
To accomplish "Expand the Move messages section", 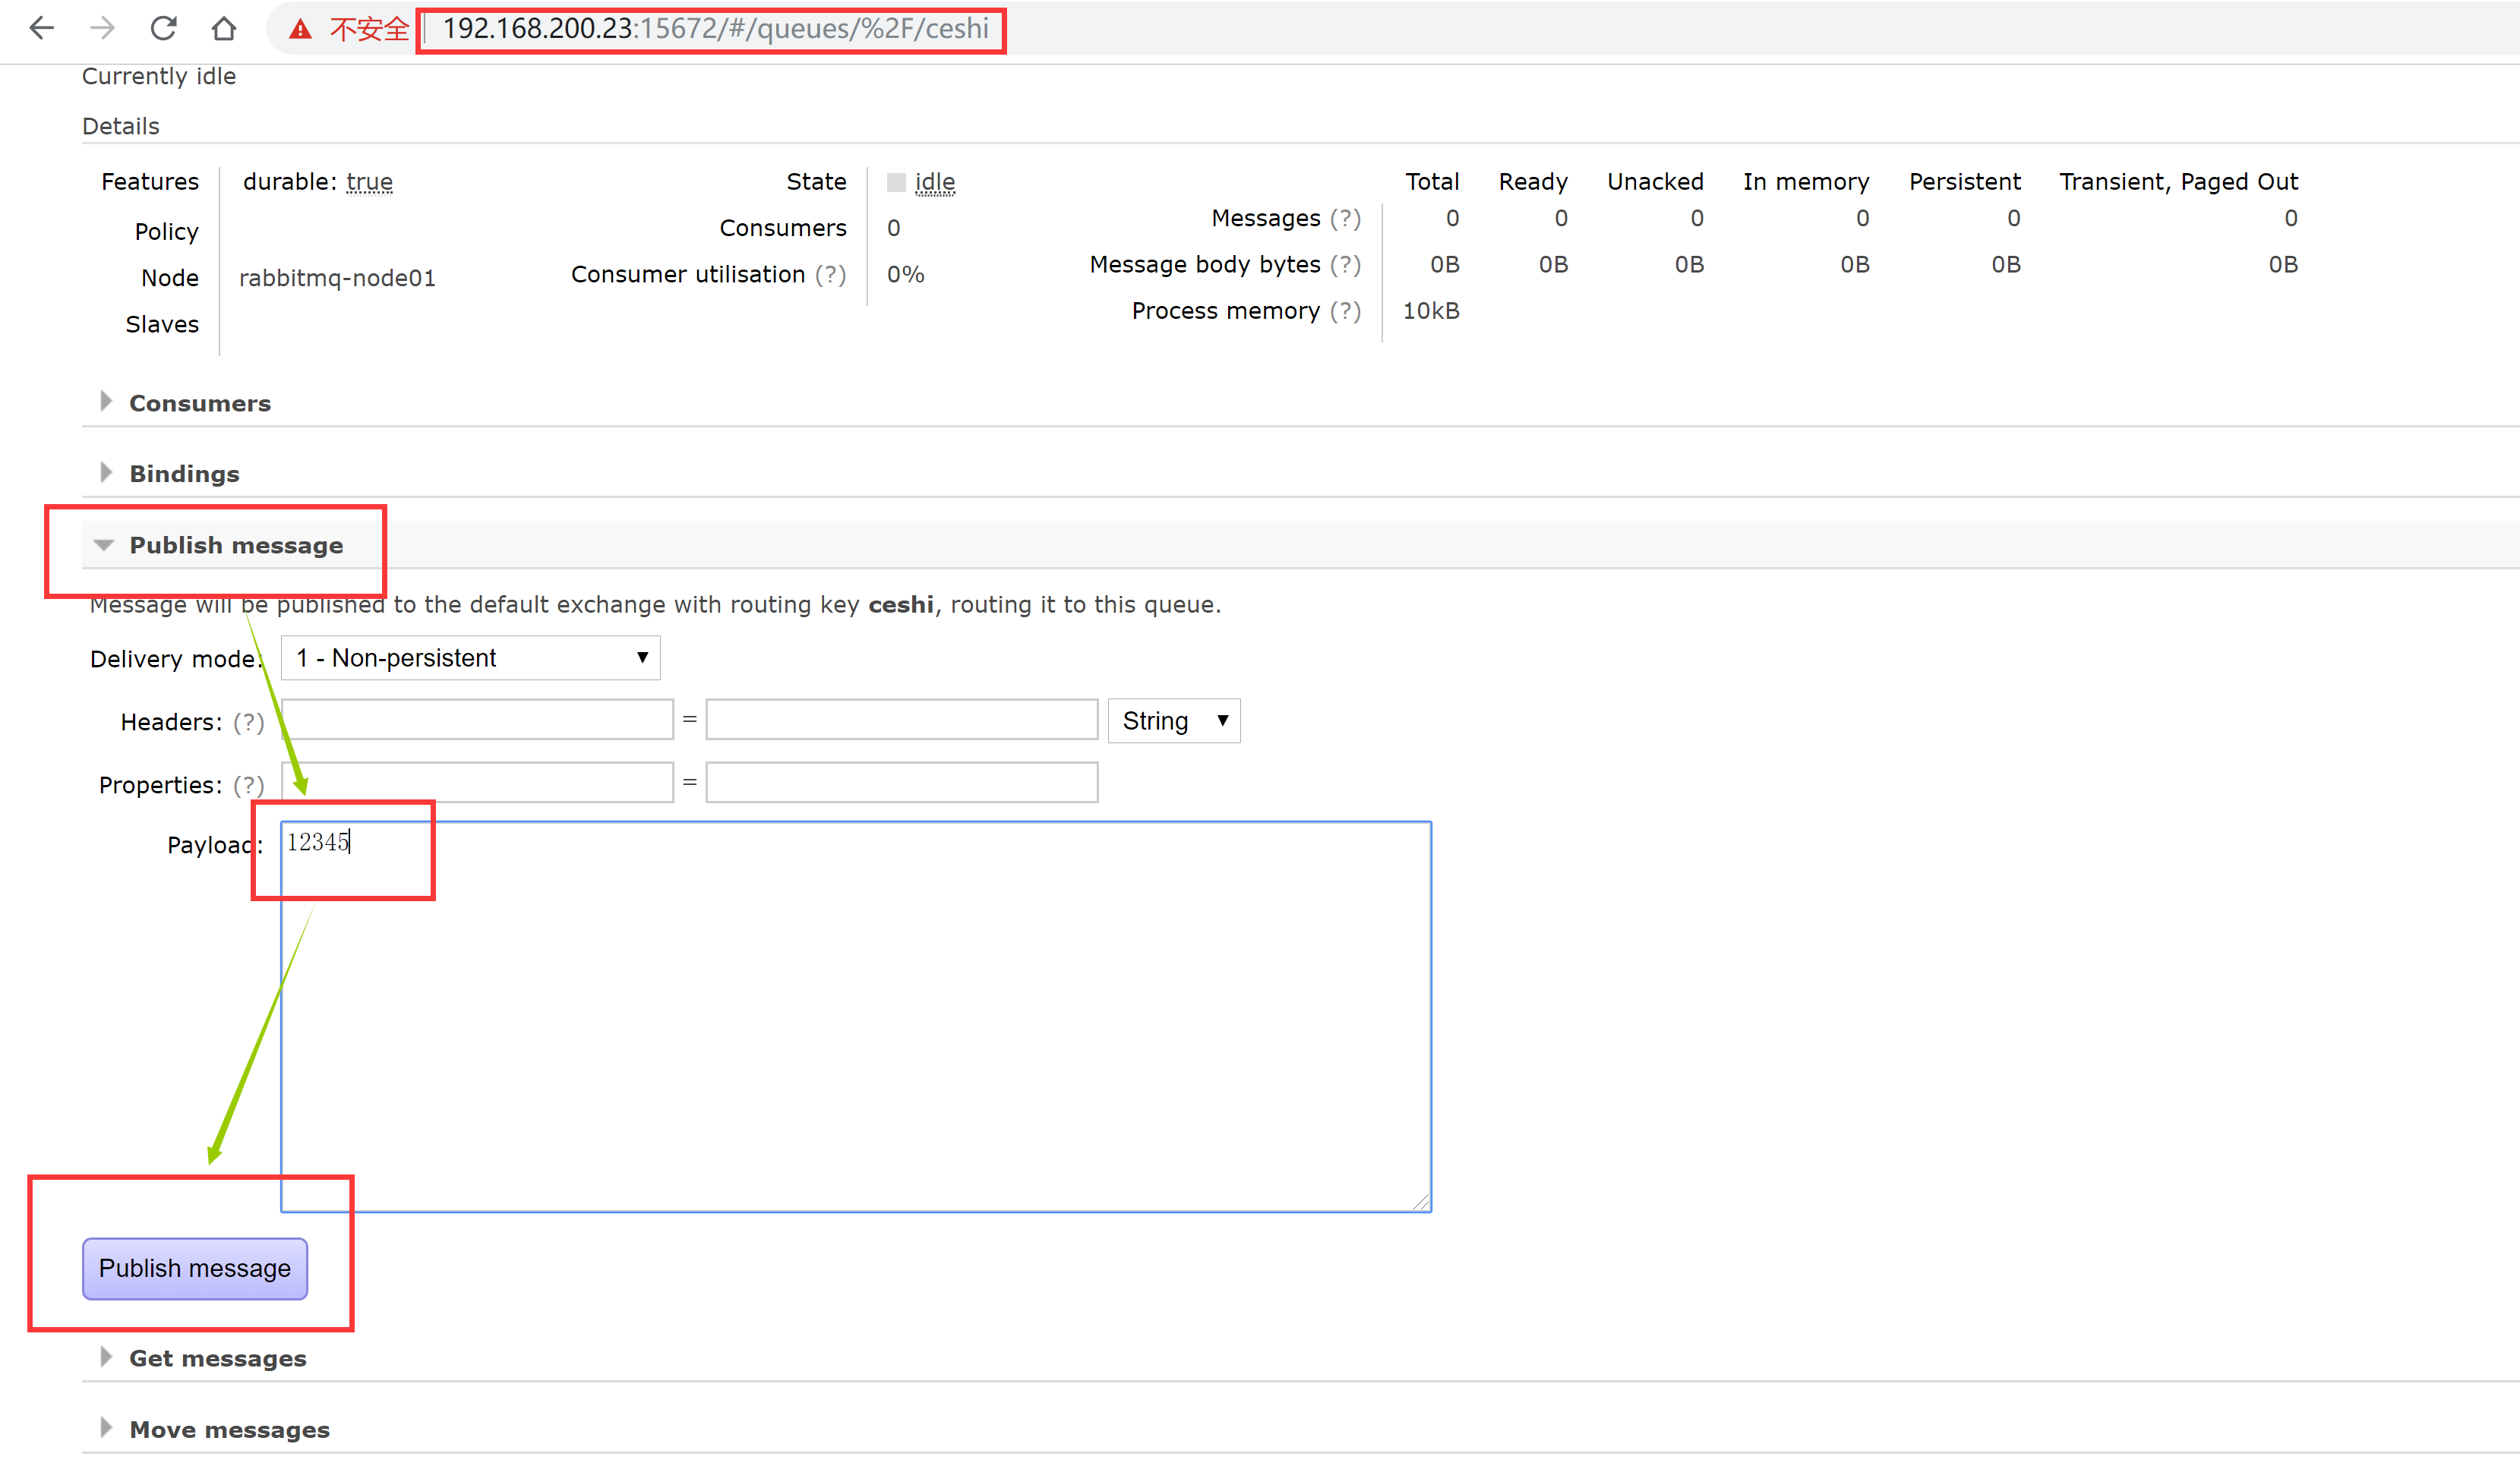I will pos(229,1429).
